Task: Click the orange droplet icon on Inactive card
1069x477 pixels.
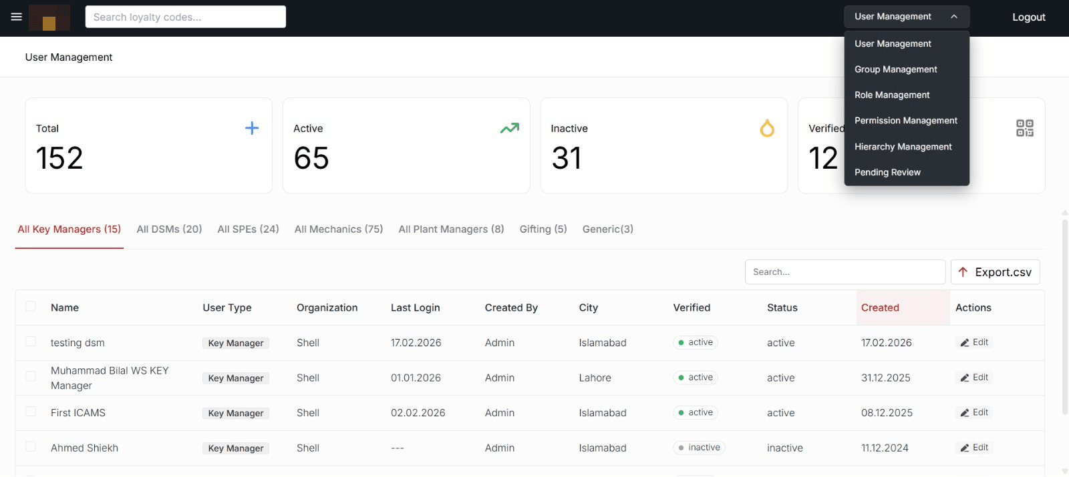Action: (767, 128)
